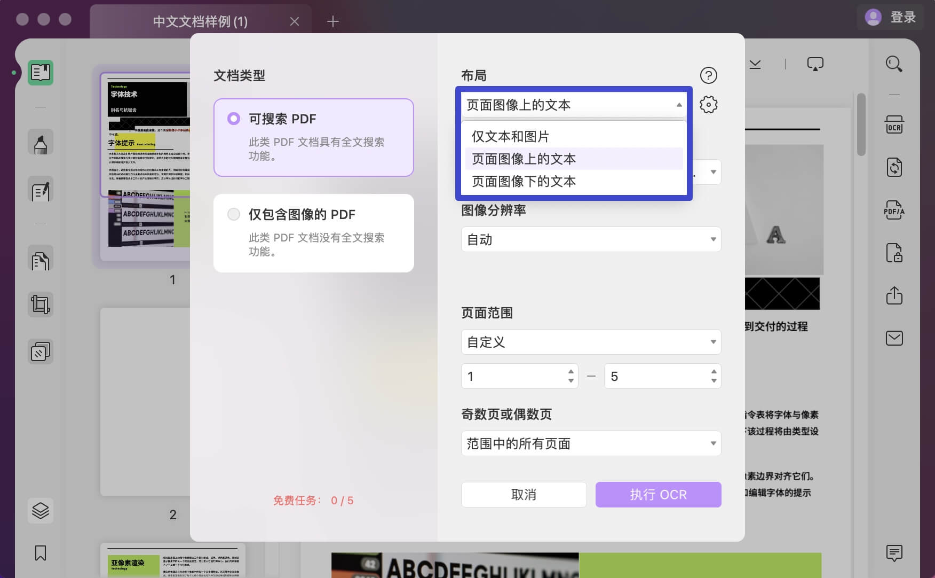Click the end page field showing 5
The height and width of the screenshot is (578, 935).
tap(663, 376)
